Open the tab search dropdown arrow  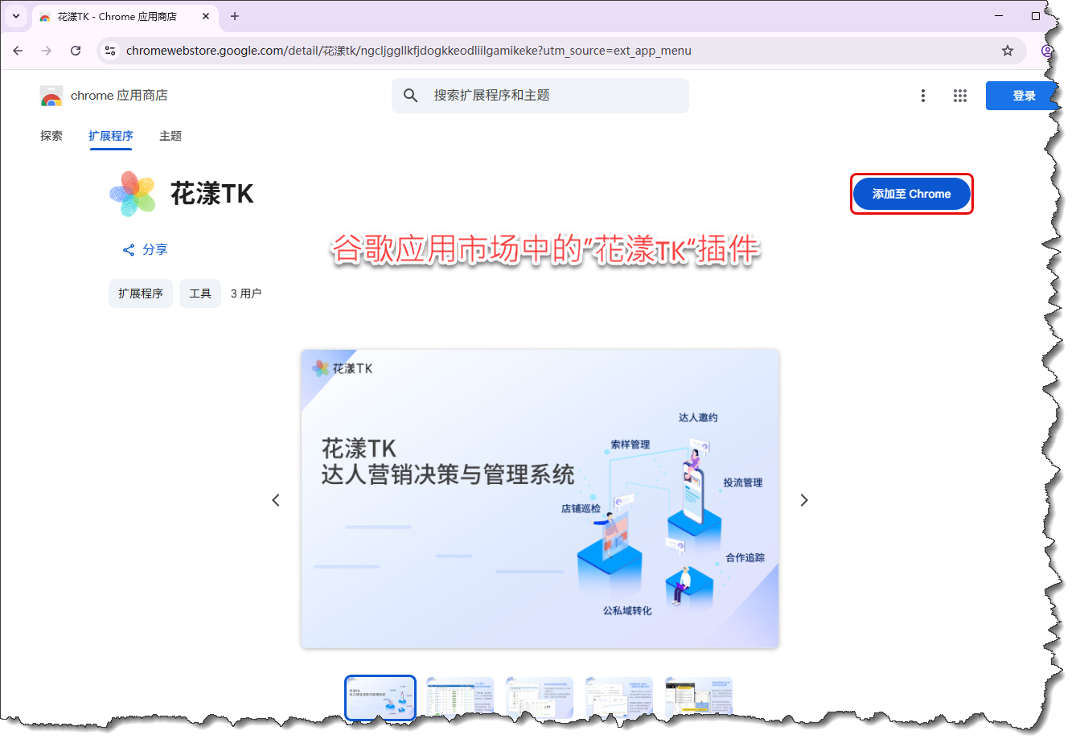pyautogui.click(x=15, y=16)
